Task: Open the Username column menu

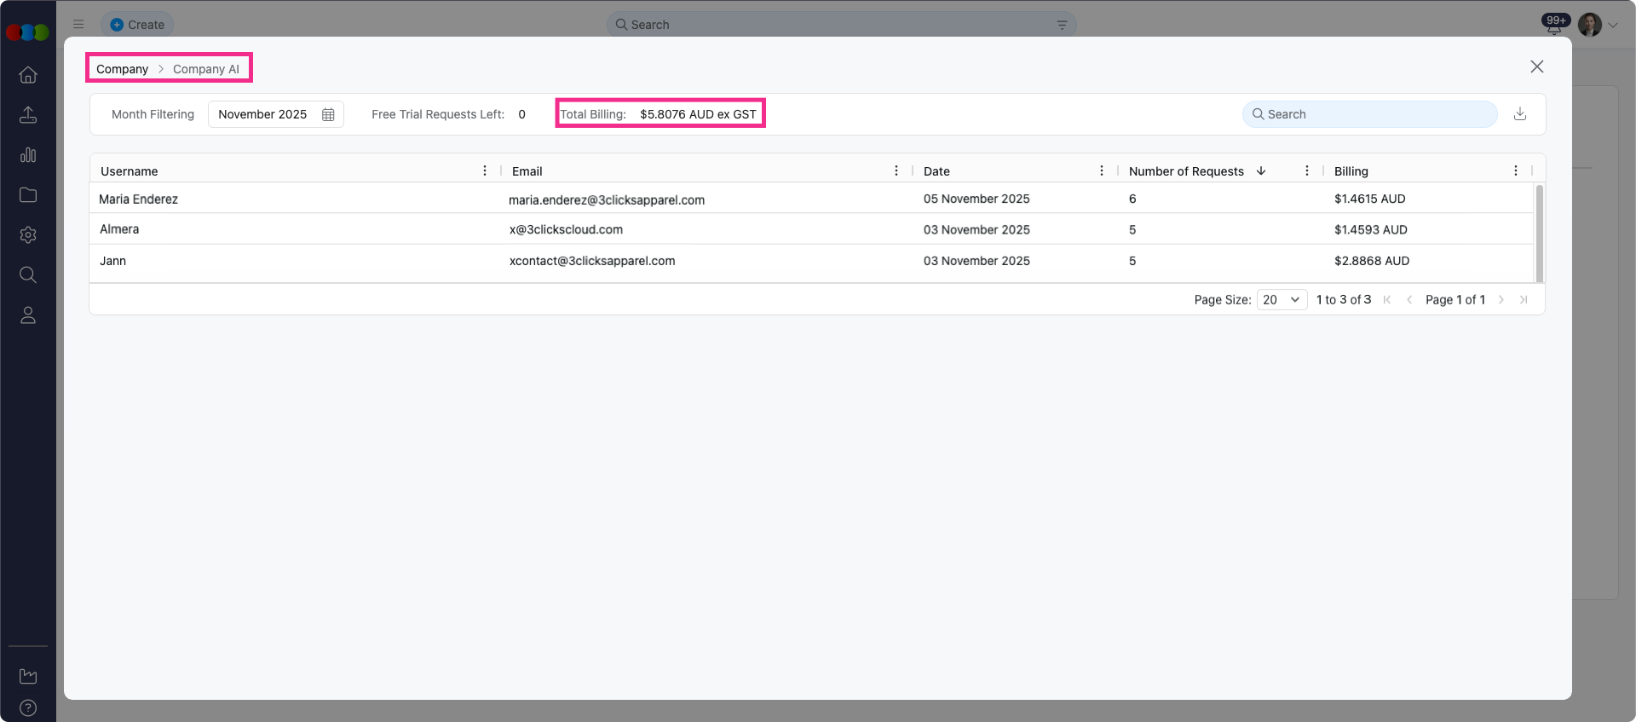Action: click(x=485, y=171)
